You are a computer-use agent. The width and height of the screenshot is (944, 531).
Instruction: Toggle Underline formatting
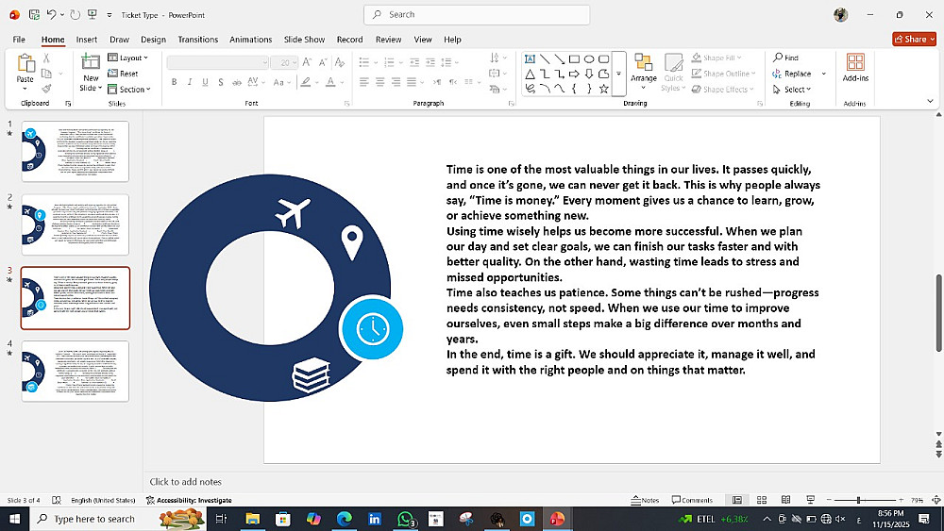[x=205, y=82]
